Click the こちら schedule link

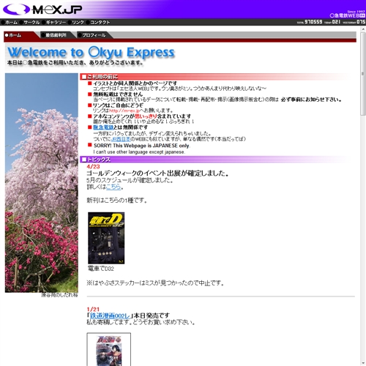[x=113, y=187]
